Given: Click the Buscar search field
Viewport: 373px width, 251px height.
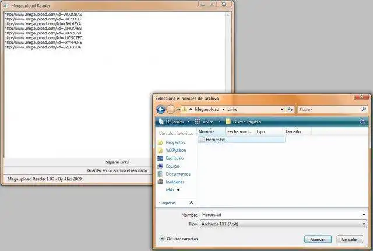Looking at the screenshot, I should pos(329,110).
